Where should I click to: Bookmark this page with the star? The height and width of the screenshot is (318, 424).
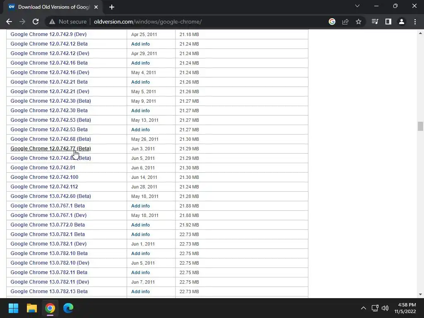tap(359, 22)
